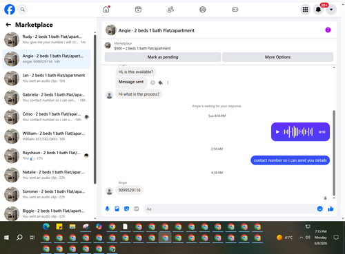Open Windows taskbar search

(x=19, y=237)
